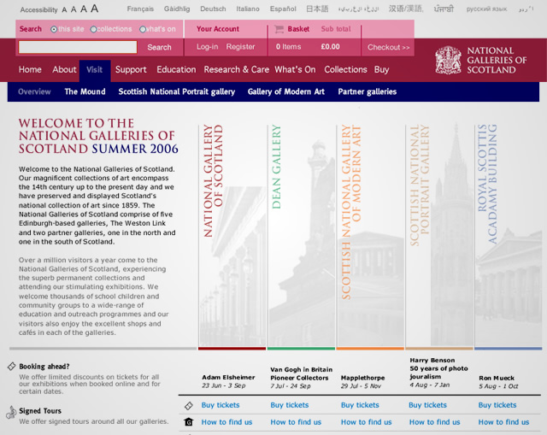This screenshot has width=547, height=435.
Task: Select Partner galleries submenu item
Action: [367, 91]
